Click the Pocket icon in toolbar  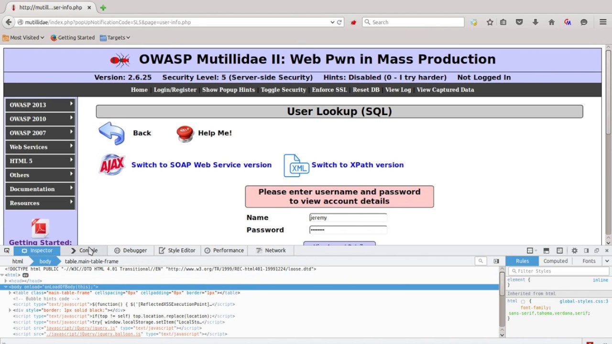[519, 22]
